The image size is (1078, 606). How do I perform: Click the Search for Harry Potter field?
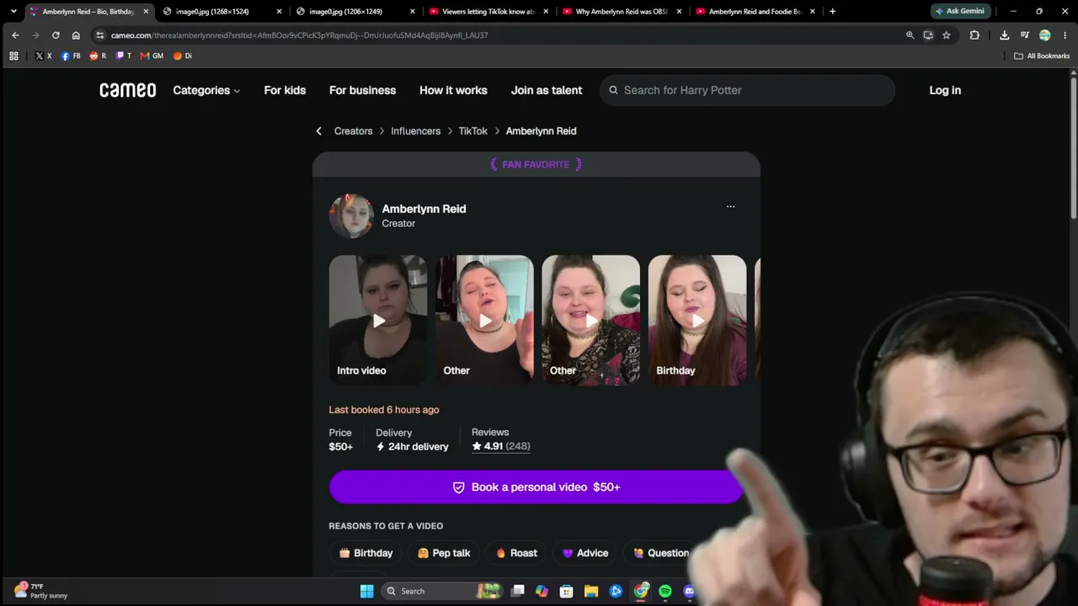747,90
